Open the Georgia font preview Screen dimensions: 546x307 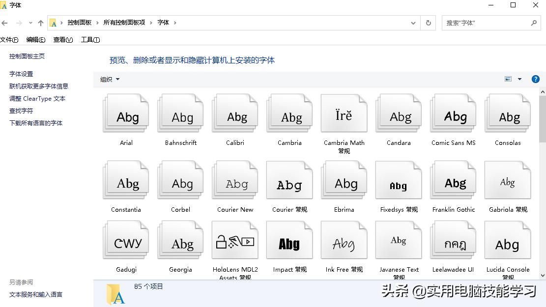[x=180, y=240]
